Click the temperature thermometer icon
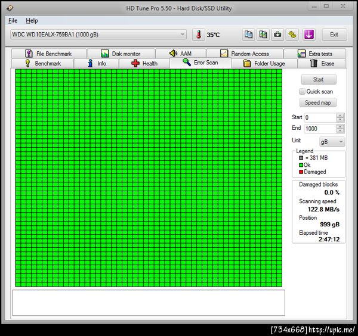This screenshot has height=336, width=358. (x=199, y=35)
